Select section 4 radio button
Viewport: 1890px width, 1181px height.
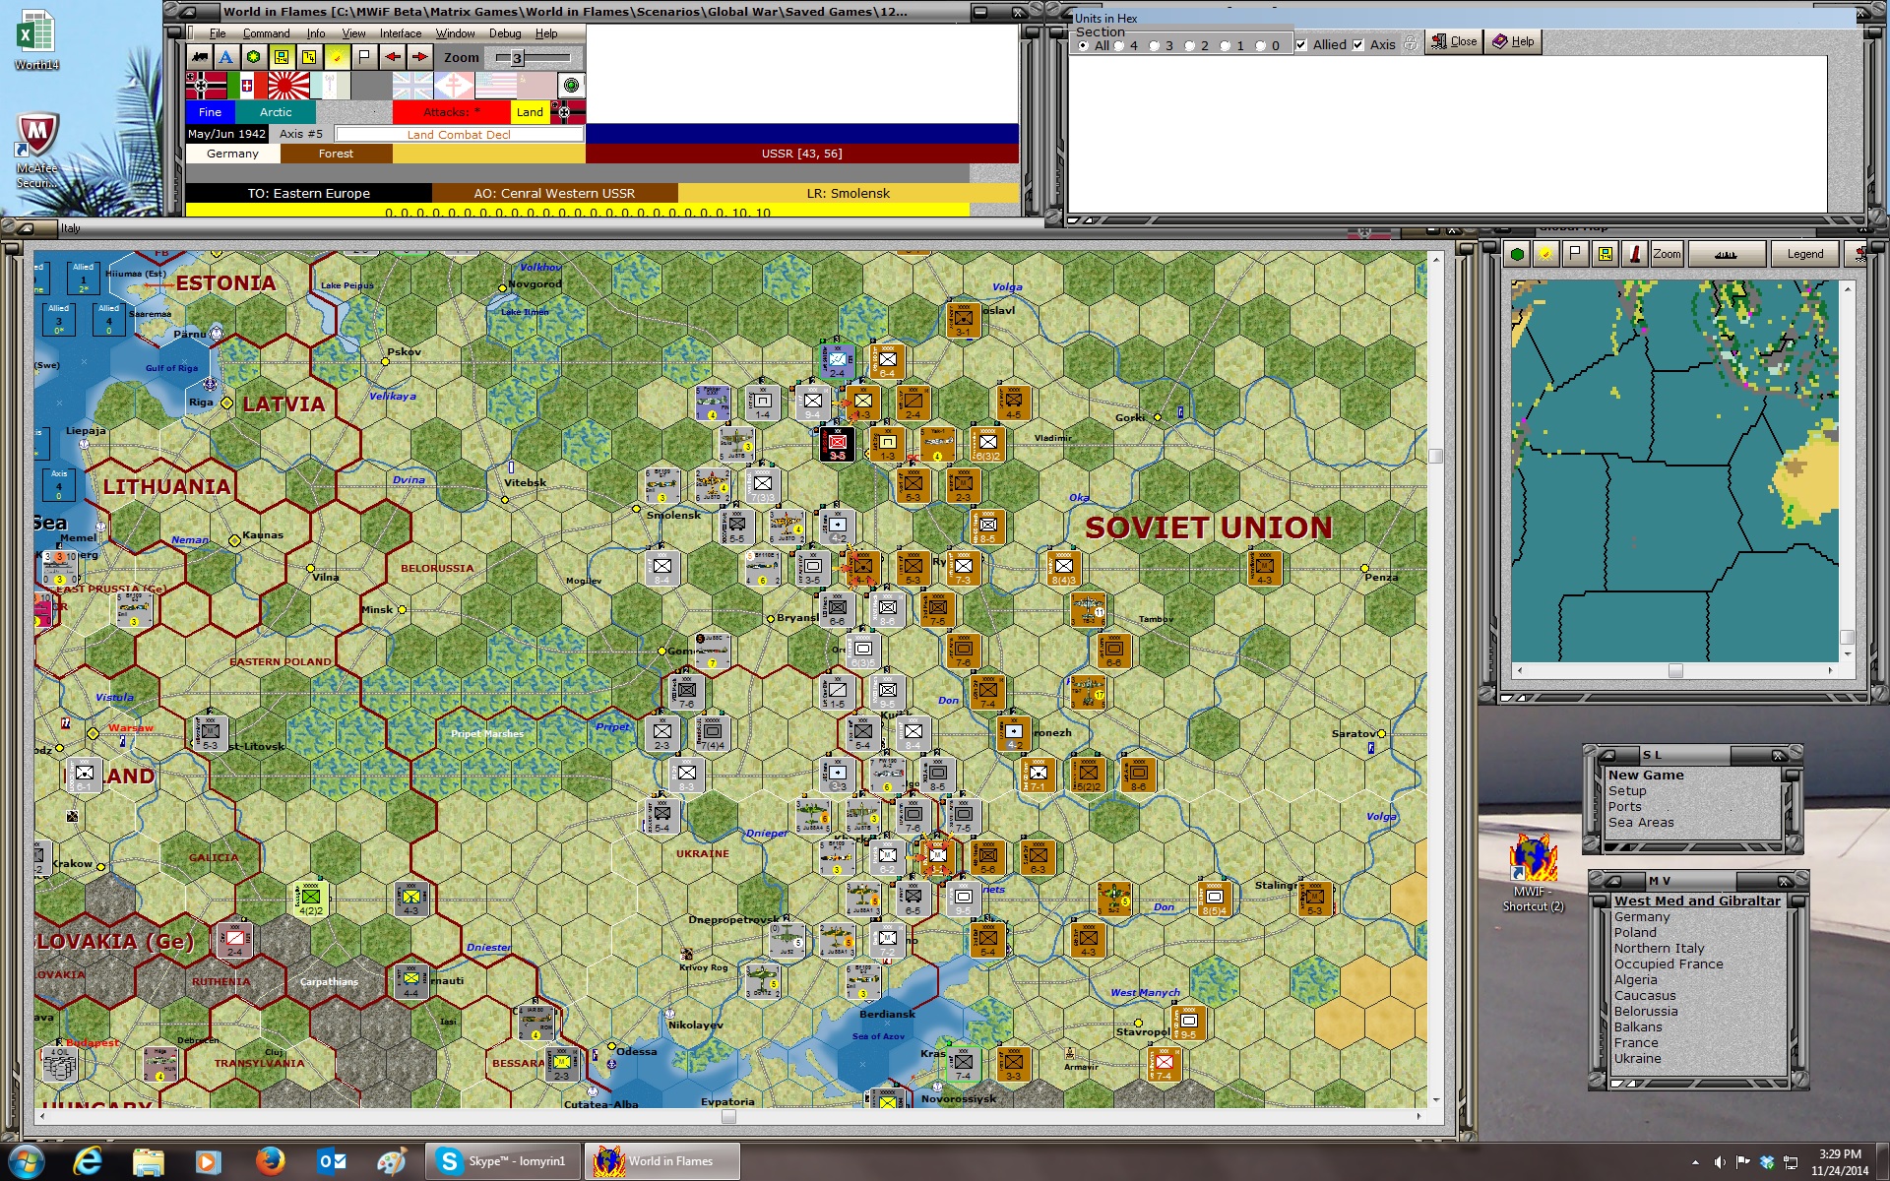coord(1119,45)
